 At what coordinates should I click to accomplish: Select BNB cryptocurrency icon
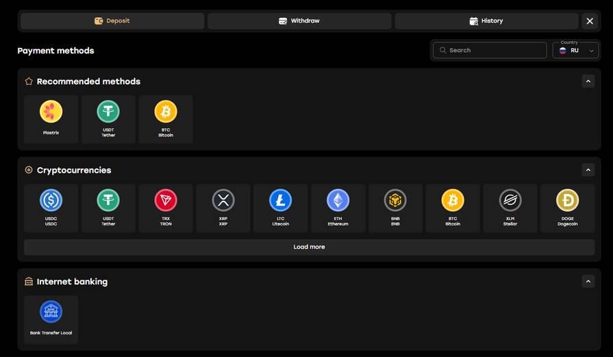pos(395,208)
